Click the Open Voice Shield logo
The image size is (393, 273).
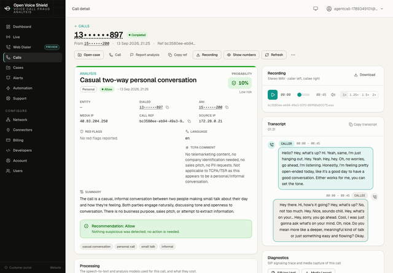tap(7, 8)
